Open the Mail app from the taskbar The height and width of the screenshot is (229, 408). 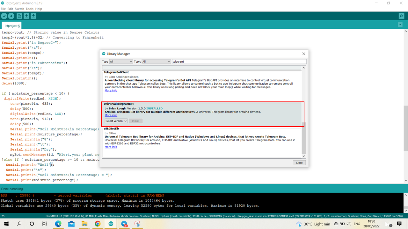[71, 224]
